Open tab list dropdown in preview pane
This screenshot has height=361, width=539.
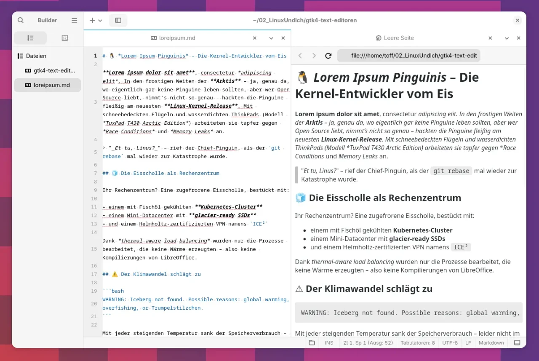(x=507, y=38)
